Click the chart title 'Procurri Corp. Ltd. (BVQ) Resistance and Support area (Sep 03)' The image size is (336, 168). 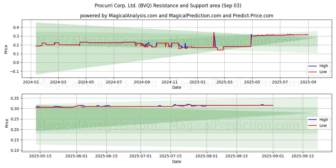[x=168, y=6]
